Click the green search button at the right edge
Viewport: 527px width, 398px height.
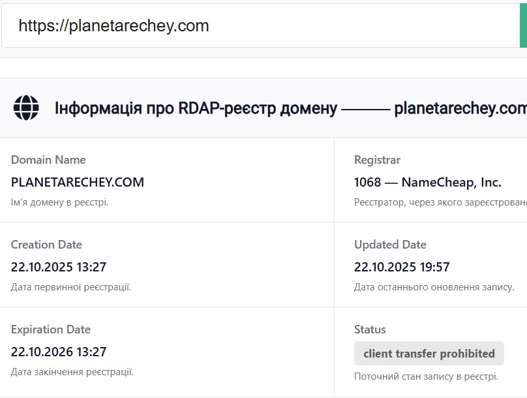pyautogui.click(x=523, y=25)
